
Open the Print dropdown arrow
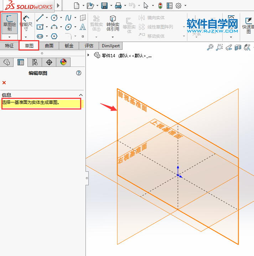[x=125, y=6]
